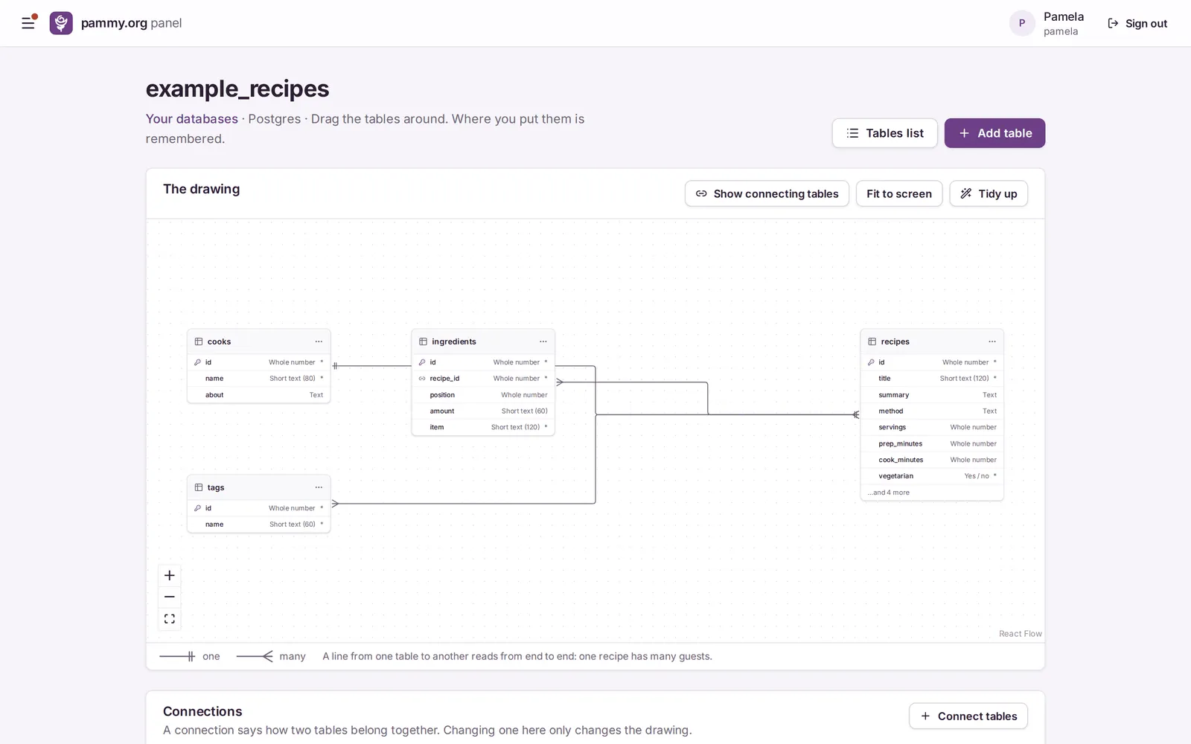Click key icon on ingredients id row
1191x744 pixels.
coord(422,362)
